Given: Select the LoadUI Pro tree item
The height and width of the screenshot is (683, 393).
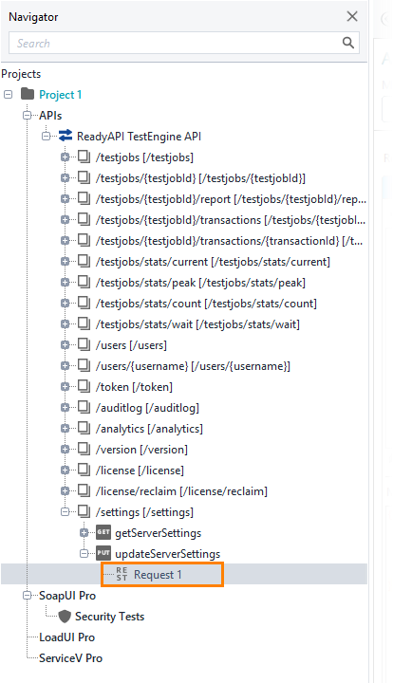Looking at the screenshot, I should [67, 637].
